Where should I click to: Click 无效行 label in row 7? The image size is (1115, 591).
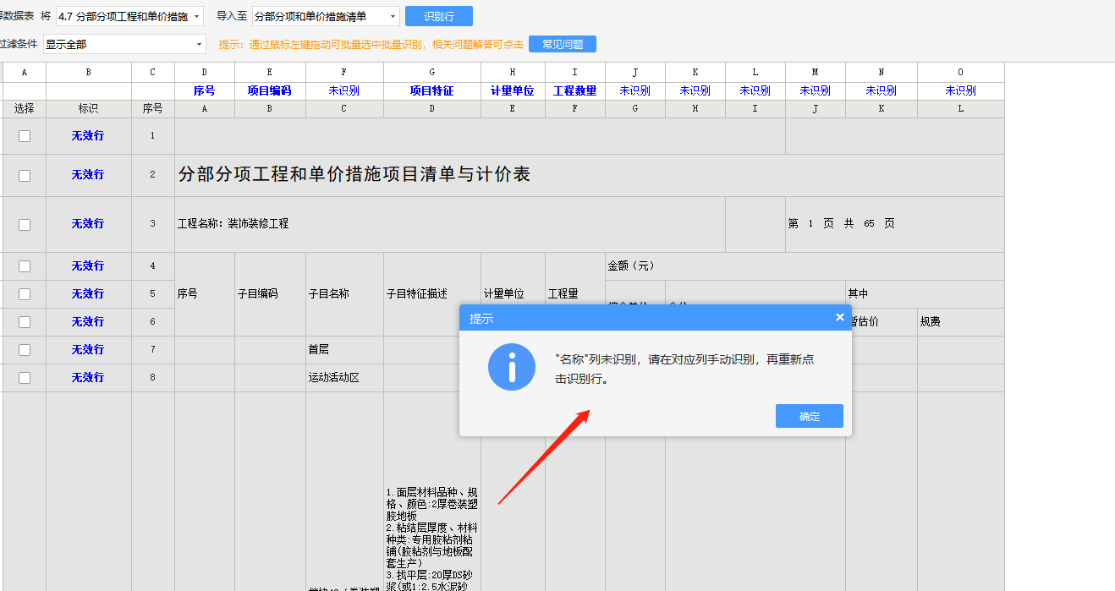click(88, 349)
